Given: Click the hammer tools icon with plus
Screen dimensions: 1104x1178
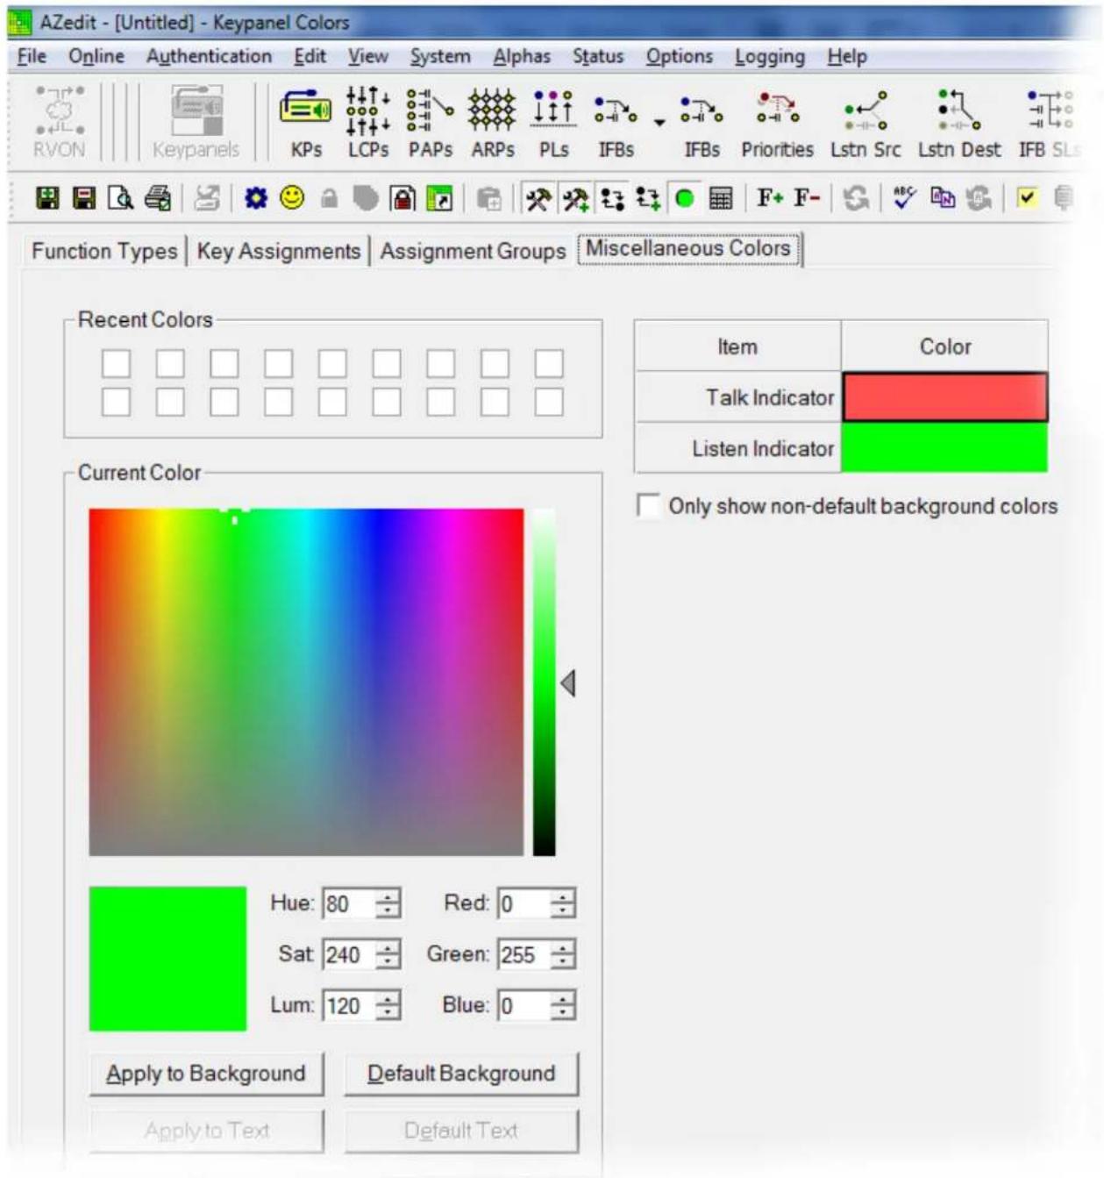Looking at the screenshot, I should tap(575, 199).
